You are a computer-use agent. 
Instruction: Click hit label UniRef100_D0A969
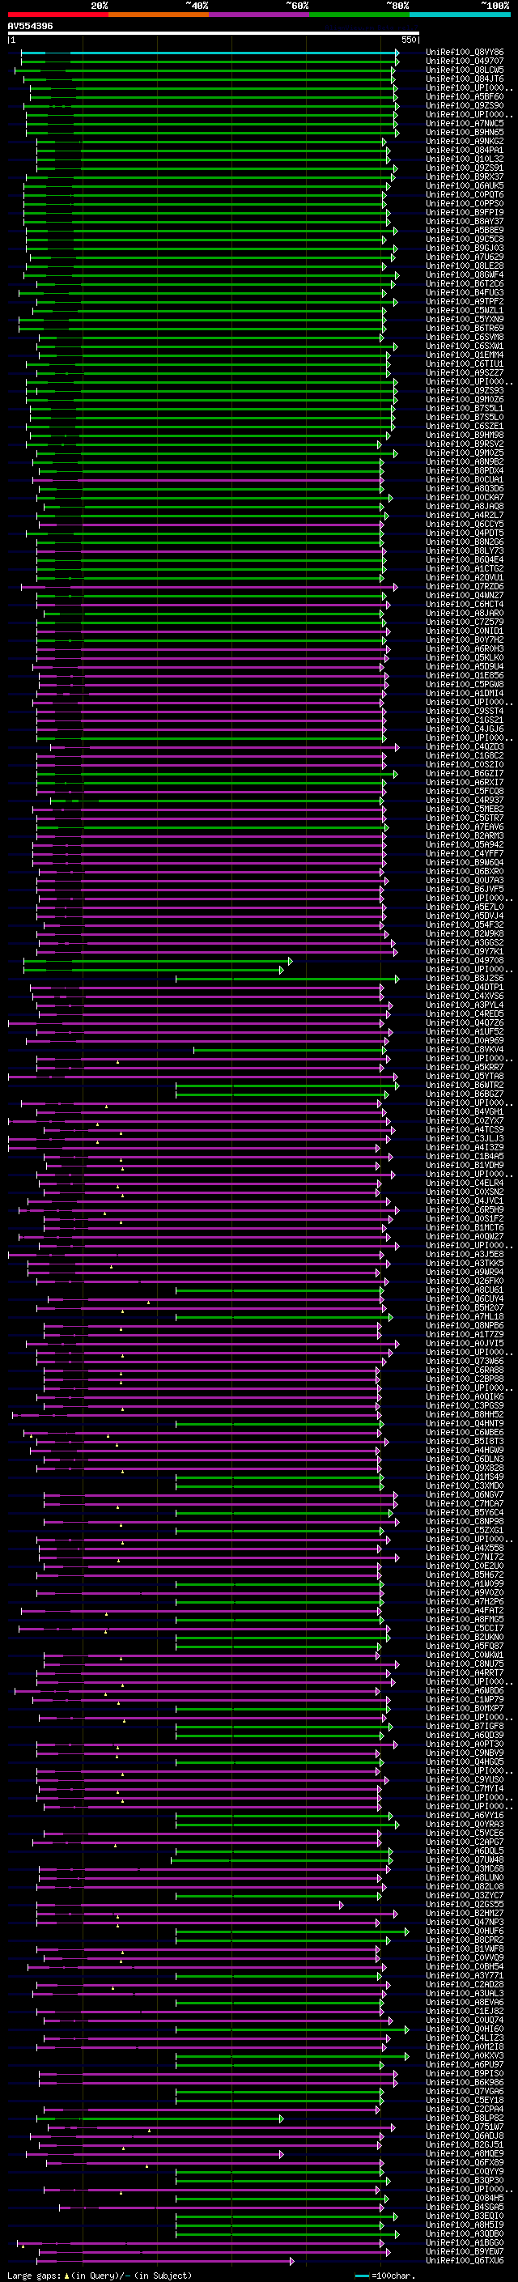465,1040
